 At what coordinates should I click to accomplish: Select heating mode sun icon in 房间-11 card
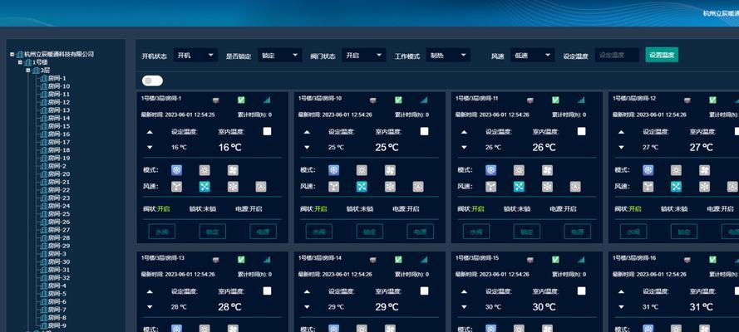click(x=520, y=170)
